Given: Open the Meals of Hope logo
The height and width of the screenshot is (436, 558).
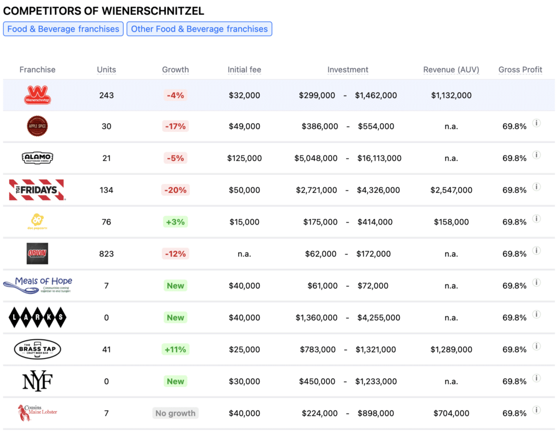Looking at the screenshot, I should [38, 285].
